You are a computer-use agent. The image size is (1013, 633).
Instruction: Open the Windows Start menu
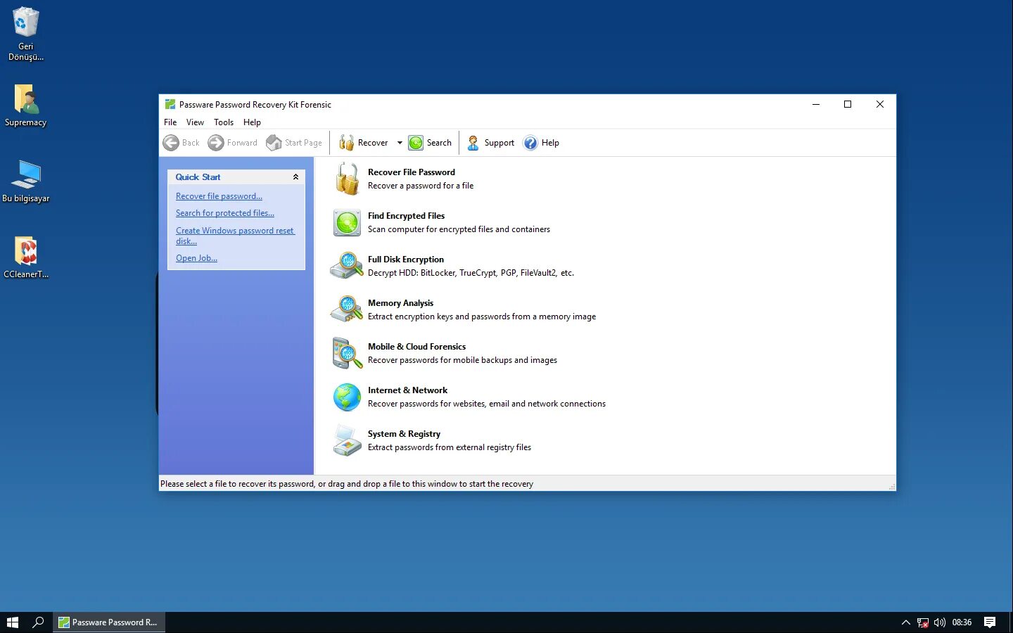point(12,622)
